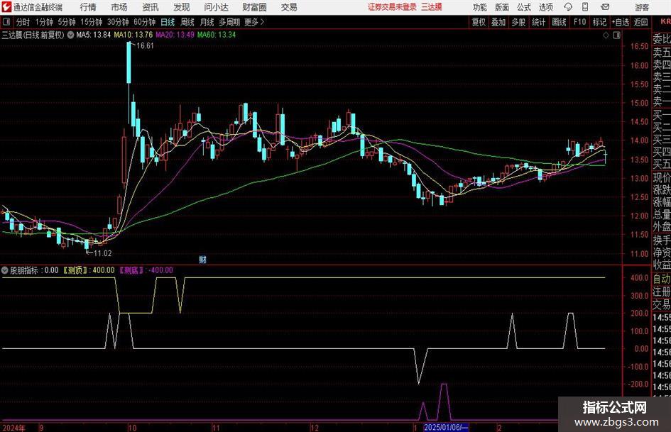Click the MA60: 13.34 label
The width and height of the screenshot is (671, 432).
(217, 35)
